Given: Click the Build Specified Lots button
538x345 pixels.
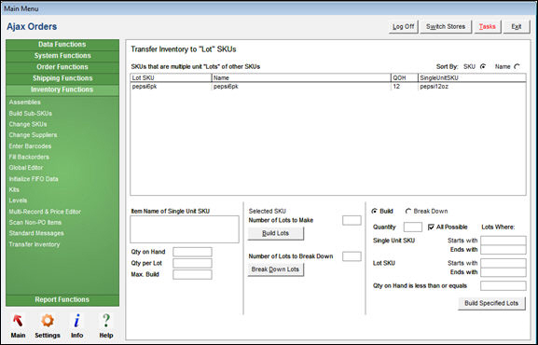Looking at the screenshot, I should [491, 303].
